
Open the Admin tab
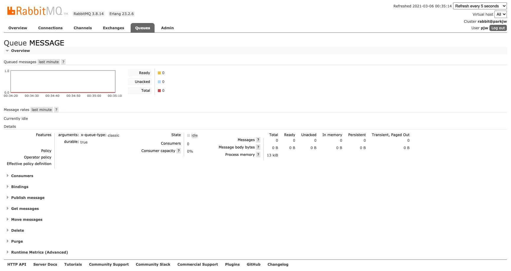point(167,28)
